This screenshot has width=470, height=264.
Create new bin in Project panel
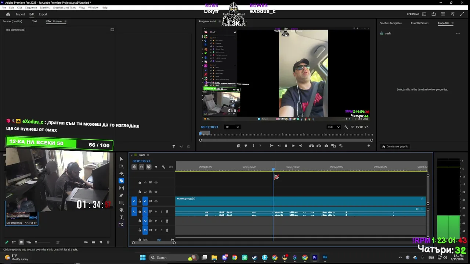pyautogui.click(x=93, y=242)
